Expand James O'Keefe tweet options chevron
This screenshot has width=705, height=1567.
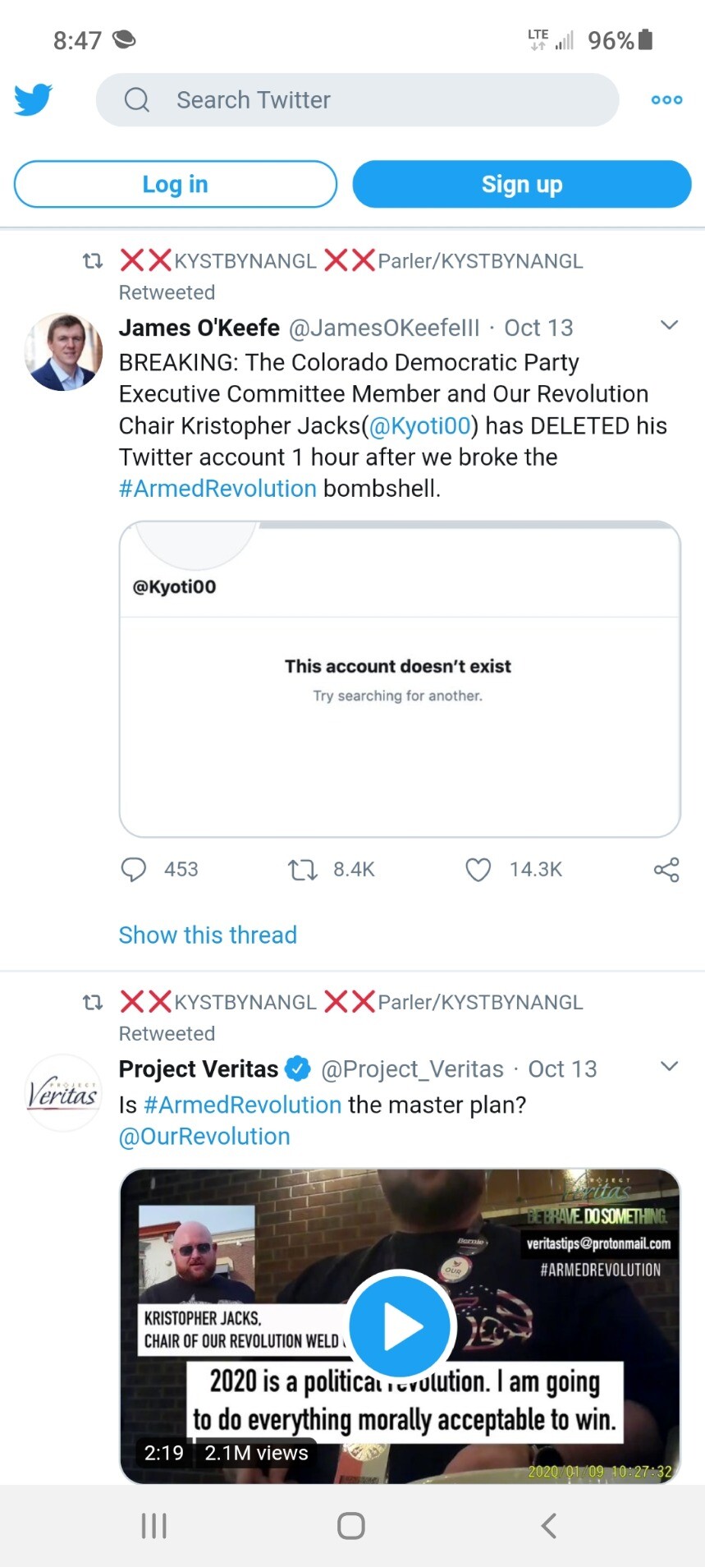(x=670, y=325)
